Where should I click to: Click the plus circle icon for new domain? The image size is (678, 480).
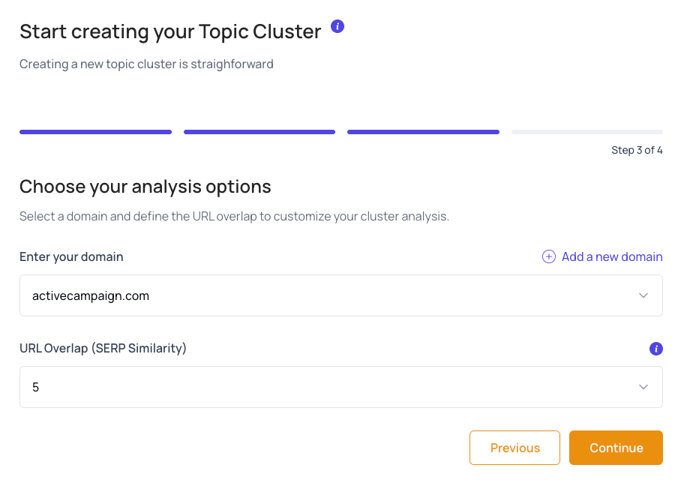pos(549,256)
